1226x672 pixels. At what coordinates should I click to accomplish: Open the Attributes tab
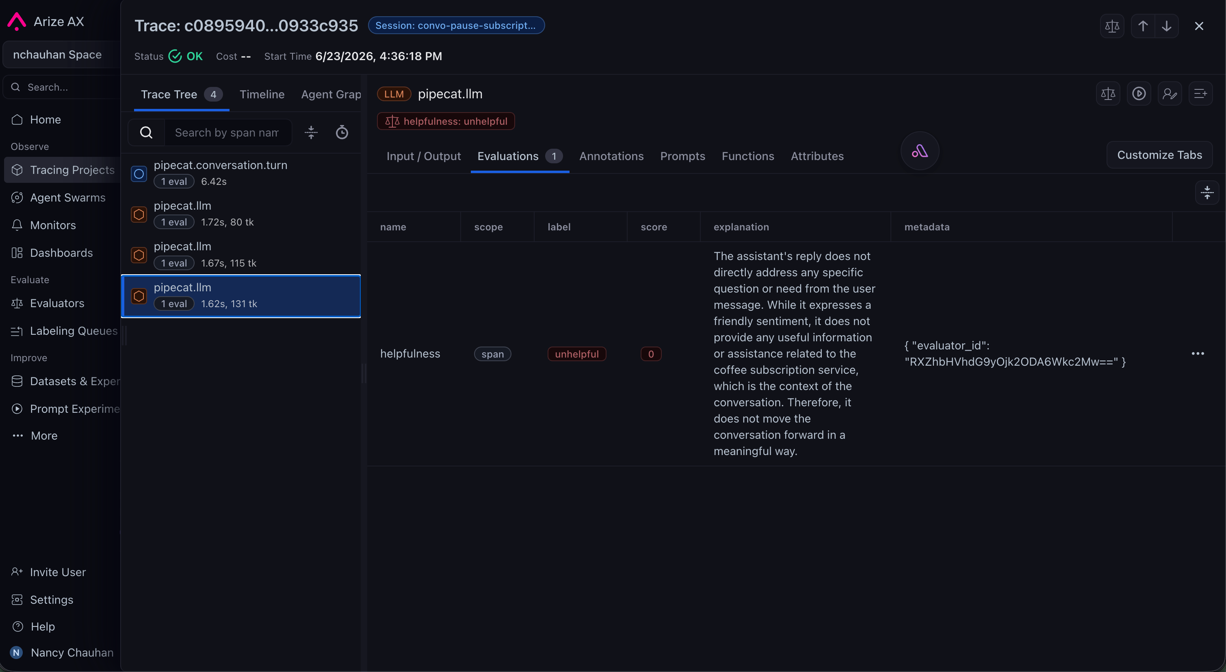[817, 156]
